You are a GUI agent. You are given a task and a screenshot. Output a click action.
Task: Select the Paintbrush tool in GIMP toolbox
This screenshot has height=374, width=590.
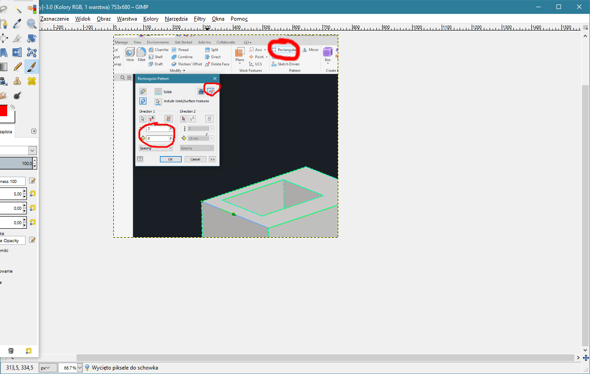(31, 67)
